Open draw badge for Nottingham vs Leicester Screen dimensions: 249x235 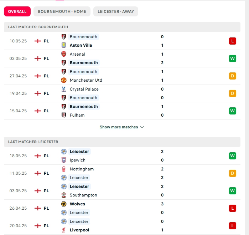(x=233, y=173)
